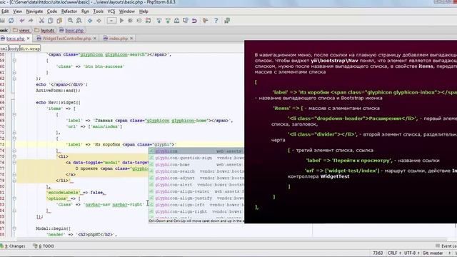Open Settings with the wrench icon
The height and width of the screenshot is (257, 457).
(x=205, y=21)
